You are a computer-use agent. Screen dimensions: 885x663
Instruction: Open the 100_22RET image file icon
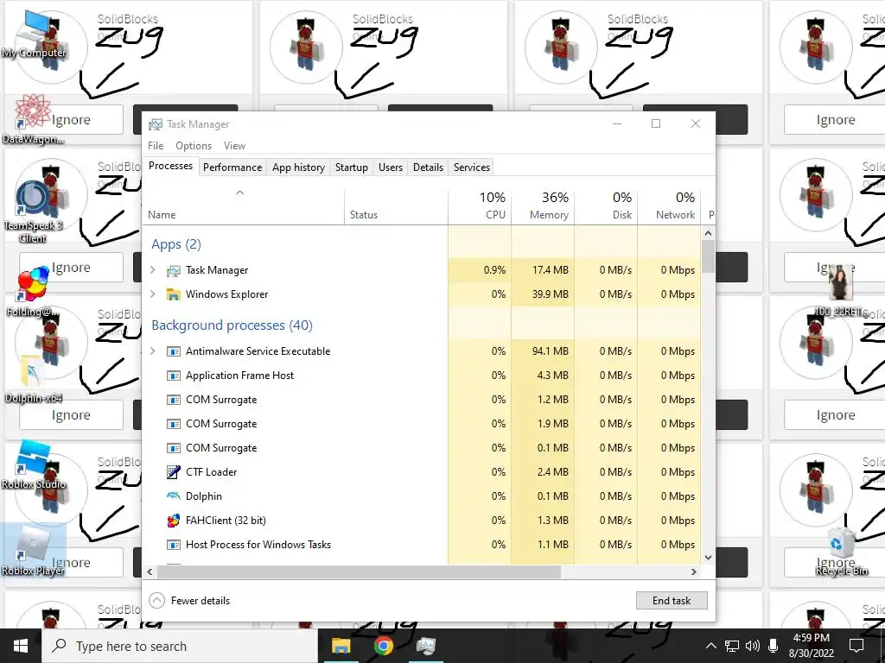coord(840,290)
